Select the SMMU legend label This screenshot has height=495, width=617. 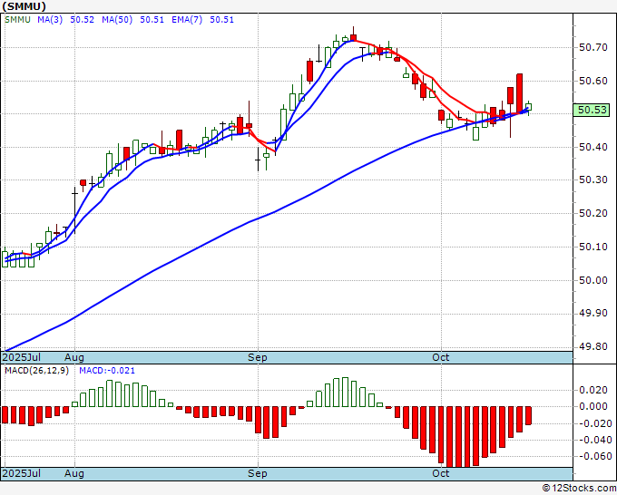(x=17, y=20)
